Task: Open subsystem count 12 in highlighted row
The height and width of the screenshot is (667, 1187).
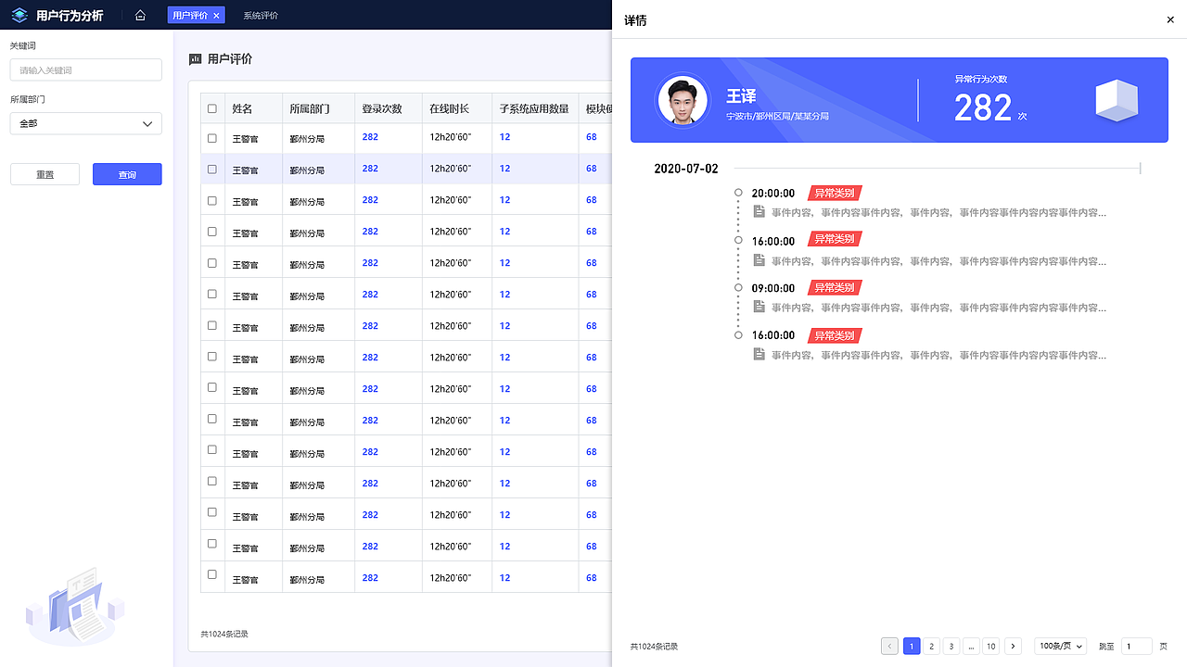Action: click(504, 169)
